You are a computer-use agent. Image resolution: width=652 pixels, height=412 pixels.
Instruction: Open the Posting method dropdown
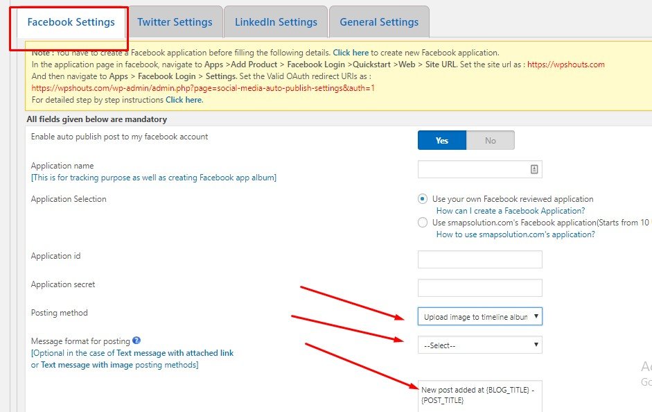tap(480, 316)
